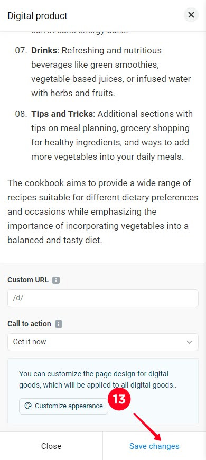Screen dimensions: 206x460
Task: Click the red arrow pointing to Save changes
Action: pyautogui.click(x=148, y=427)
